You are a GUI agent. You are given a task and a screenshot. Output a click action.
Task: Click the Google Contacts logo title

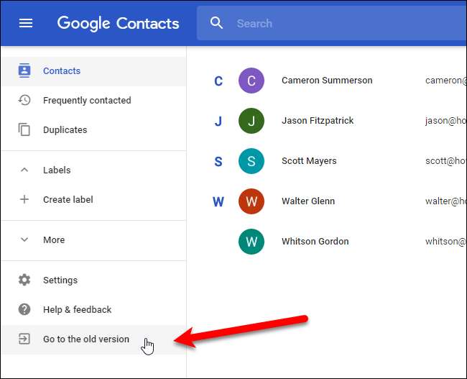coord(118,24)
